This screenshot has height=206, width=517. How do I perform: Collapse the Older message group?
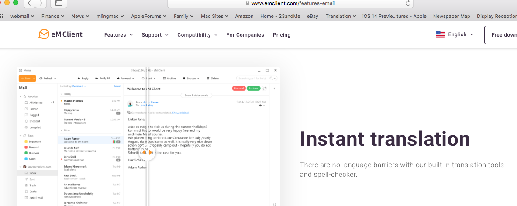[61, 130]
